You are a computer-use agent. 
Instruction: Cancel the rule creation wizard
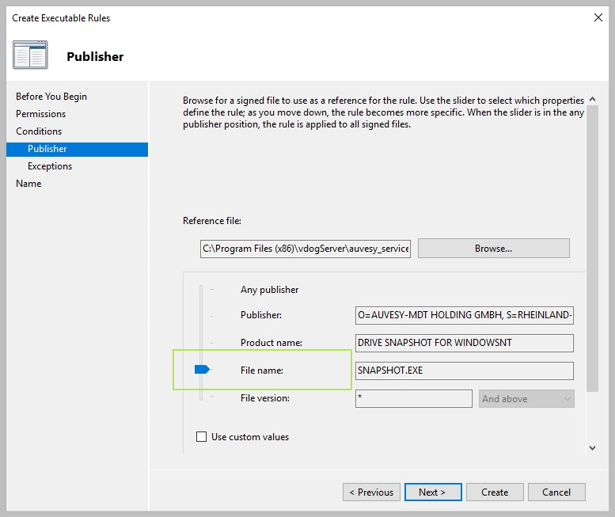point(556,492)
